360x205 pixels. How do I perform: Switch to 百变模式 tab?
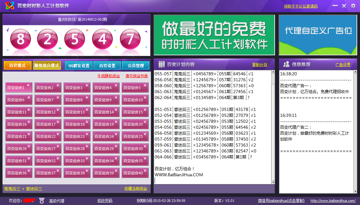(x=17, y=65)
